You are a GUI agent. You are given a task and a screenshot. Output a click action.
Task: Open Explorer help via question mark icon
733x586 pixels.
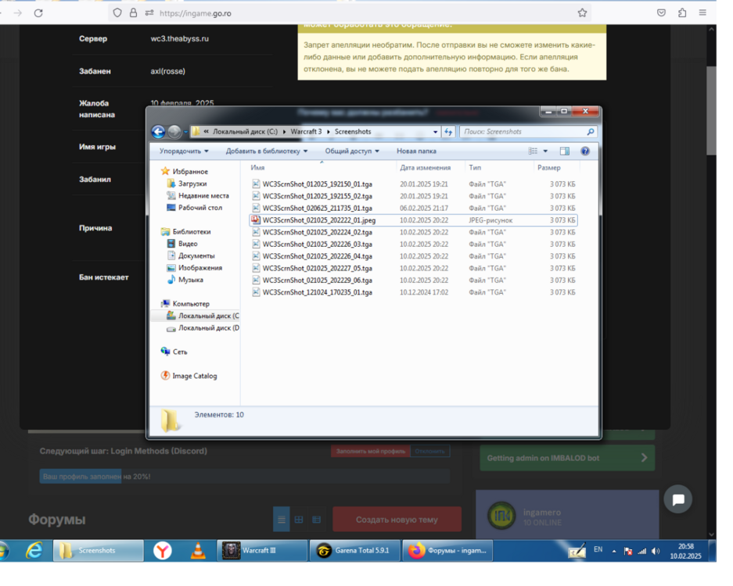pyautogui.click(x=584, y=152)
